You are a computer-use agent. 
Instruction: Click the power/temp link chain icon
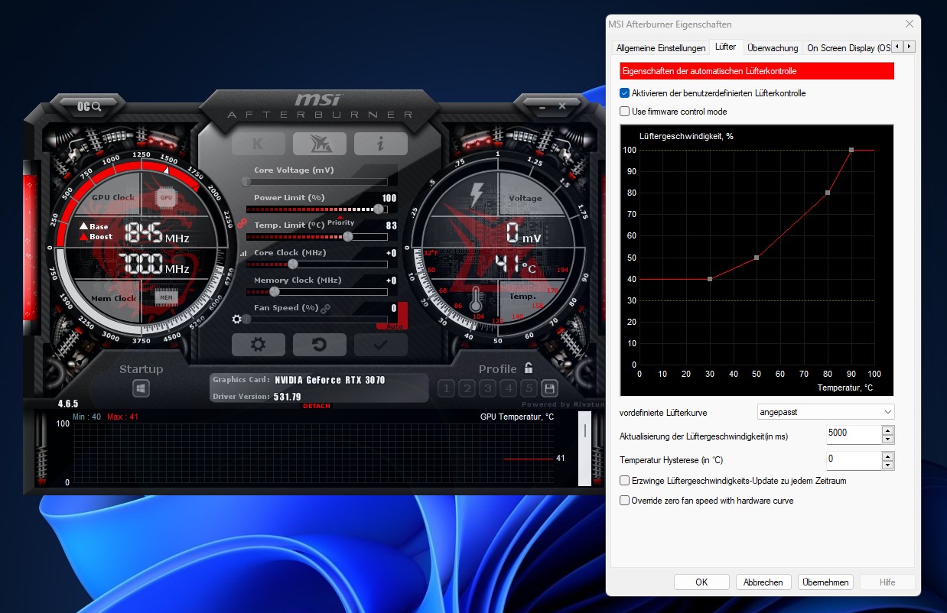click(242, 223)
